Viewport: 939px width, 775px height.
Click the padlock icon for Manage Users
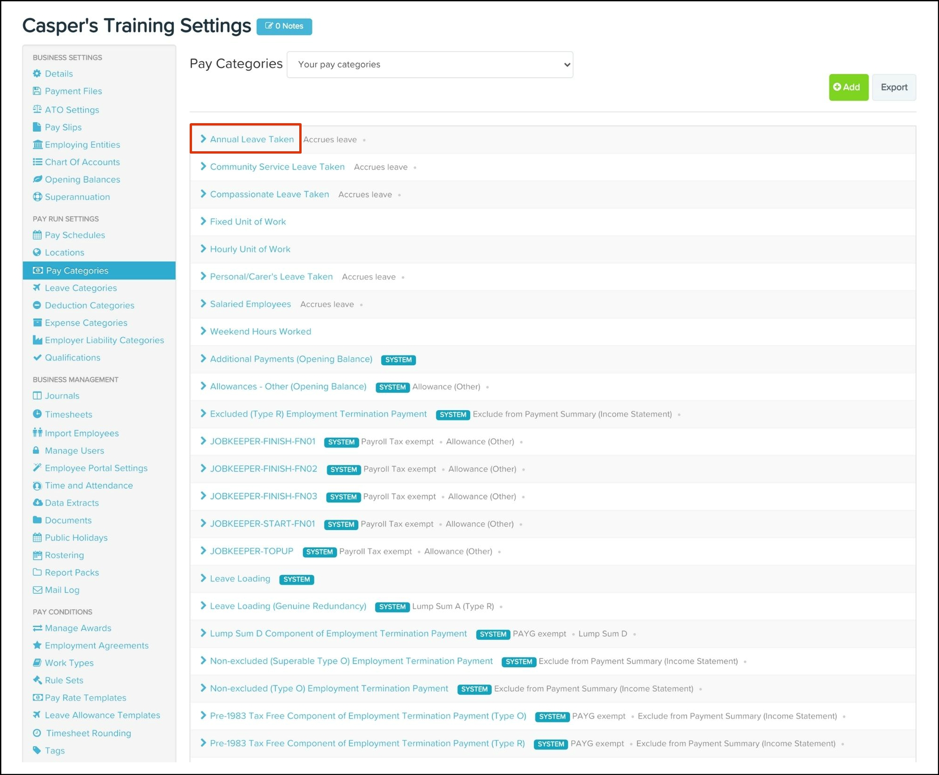tap(36, 450)
